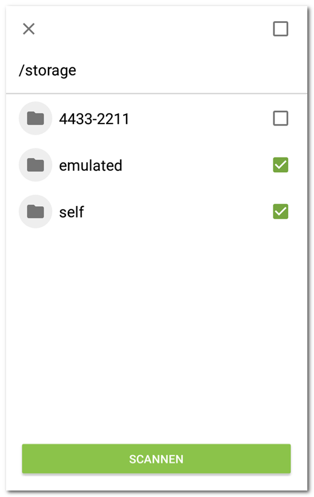Uncheck the self folder checkbox
The width and height of the screenshot is (314, 497).
coord(281,212)
